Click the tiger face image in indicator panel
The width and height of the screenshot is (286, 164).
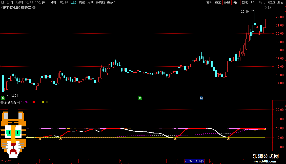[x=13, y=135]
